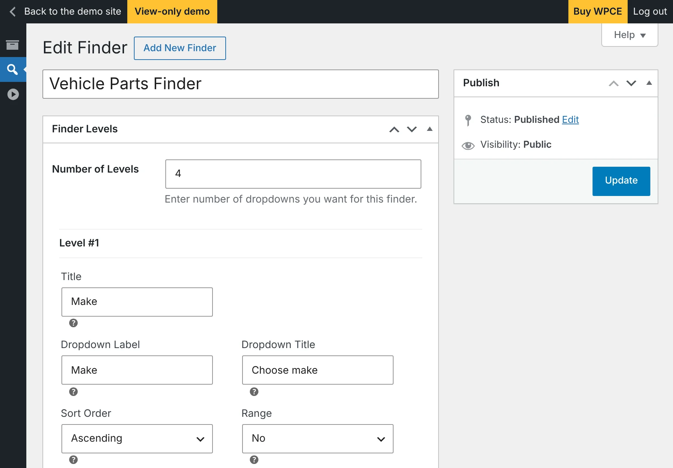Click Edit link next to Status Published
Screen dimensions: 673x468
(570, 120)
